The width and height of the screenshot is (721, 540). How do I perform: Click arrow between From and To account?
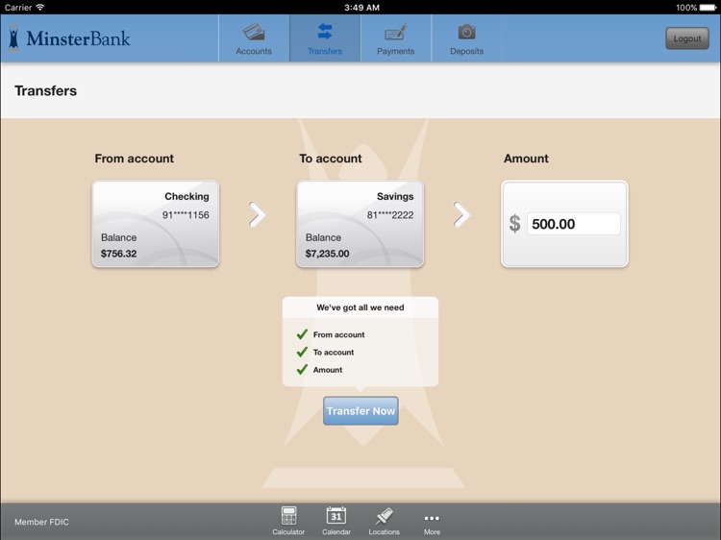(x=257, y=214)
